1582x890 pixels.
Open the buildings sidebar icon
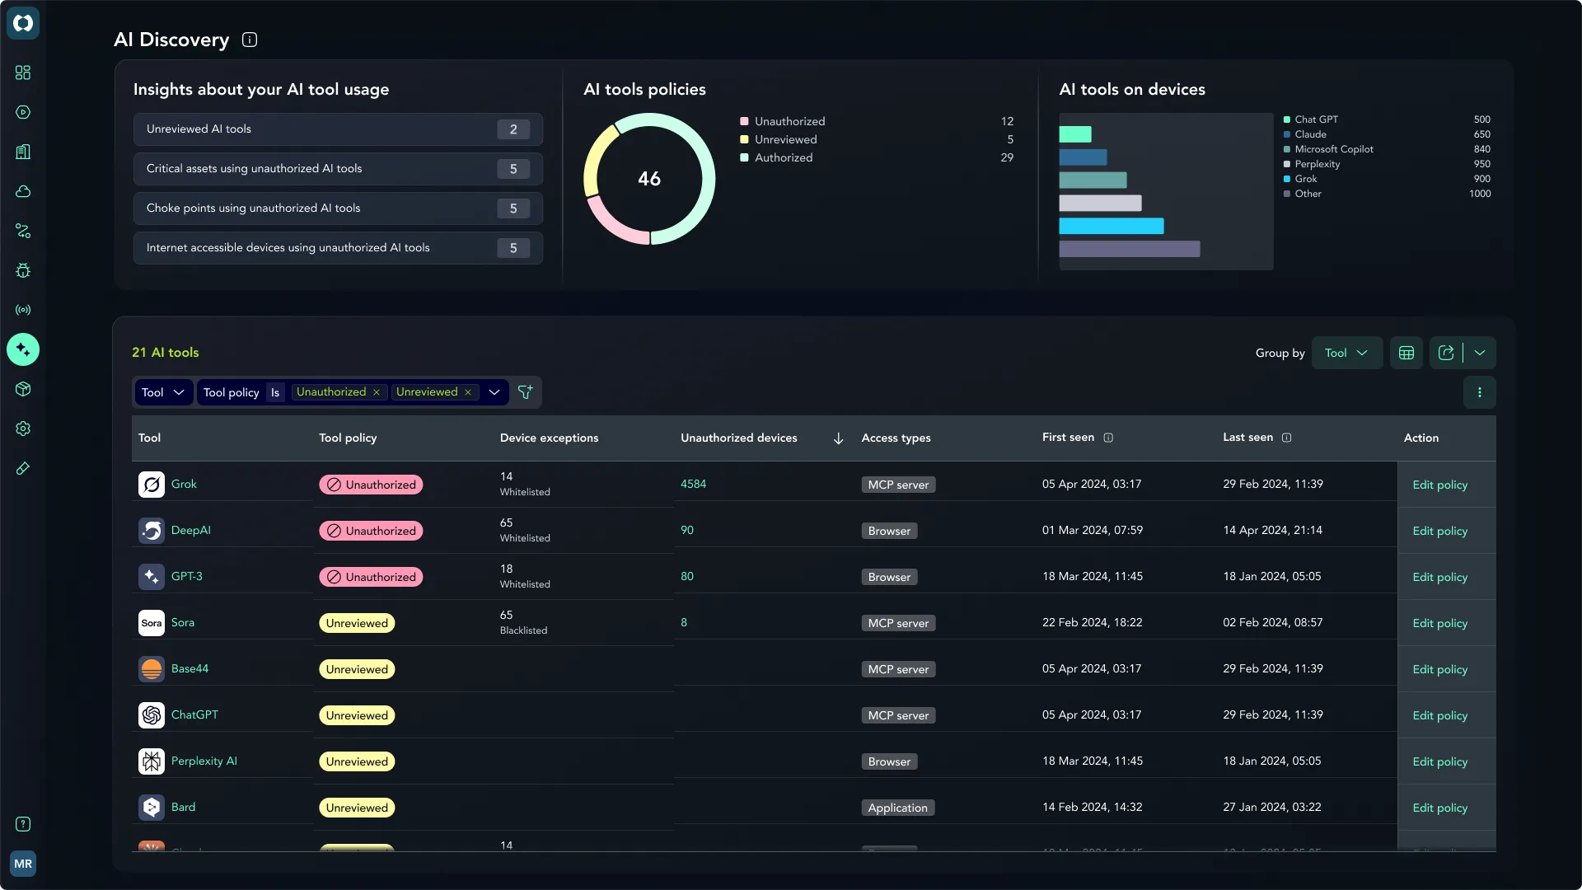click(23, 152)
